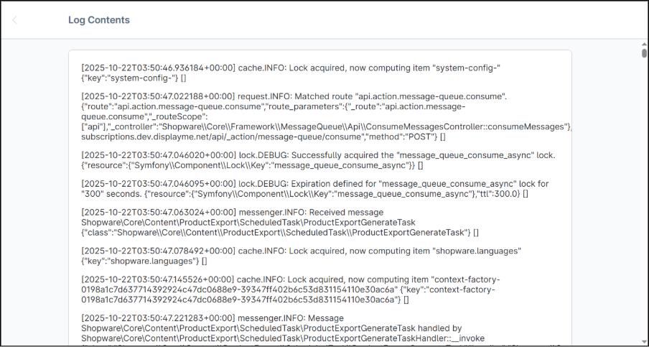
Task: Click the scrollbar up arrow
Action: 644,45
